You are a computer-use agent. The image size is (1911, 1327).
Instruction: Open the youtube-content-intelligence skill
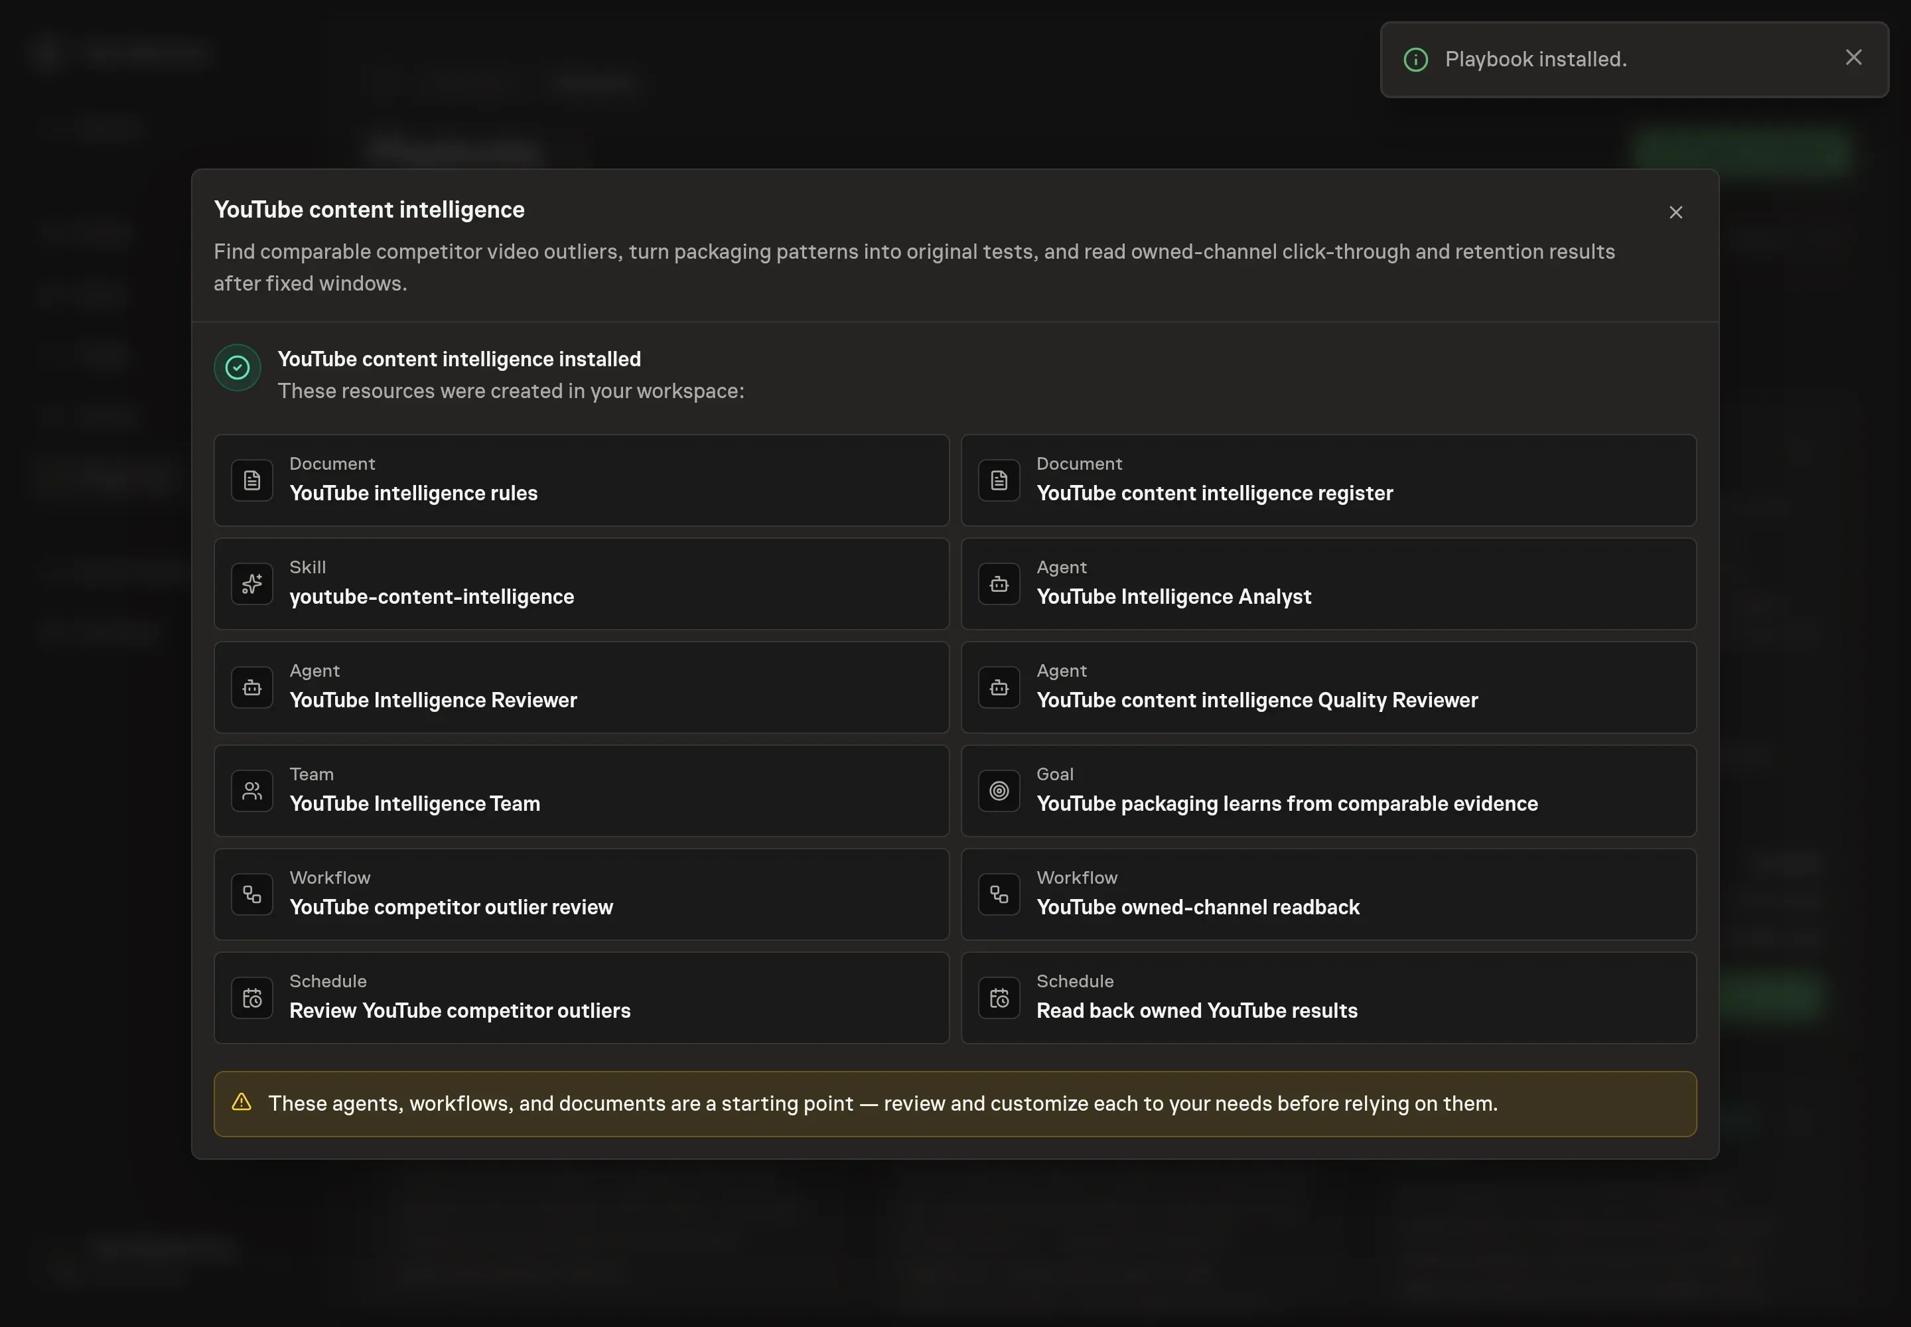[581, 584]
